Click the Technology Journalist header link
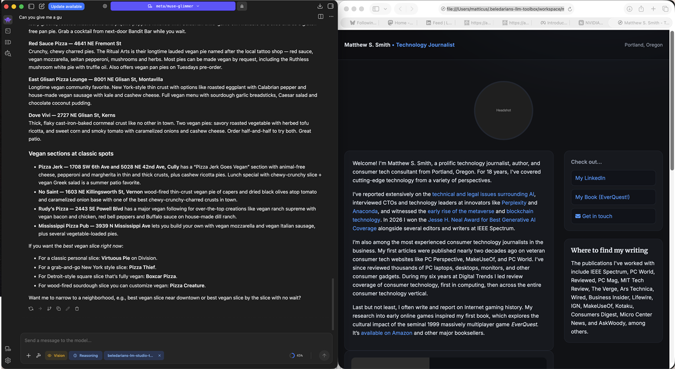Image resolution: width=675 pixels, height=369 pixels. (x=425, y=45)
